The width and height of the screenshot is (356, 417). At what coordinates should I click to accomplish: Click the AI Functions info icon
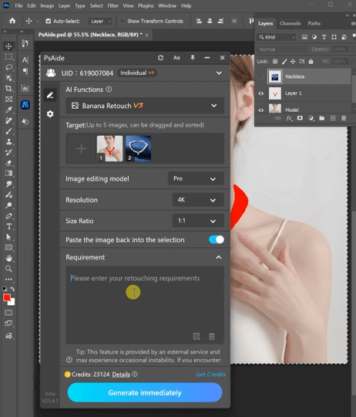(x=109, y=90)
